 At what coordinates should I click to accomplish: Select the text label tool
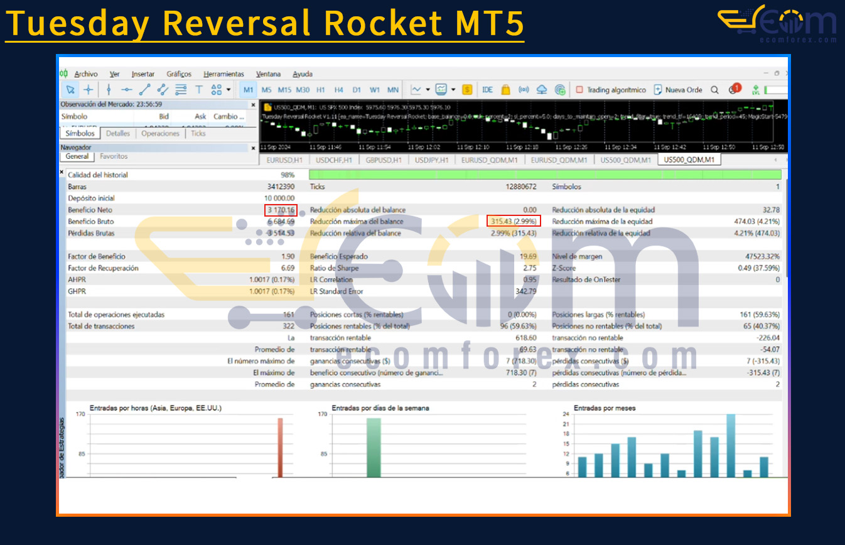coord(199,90)
